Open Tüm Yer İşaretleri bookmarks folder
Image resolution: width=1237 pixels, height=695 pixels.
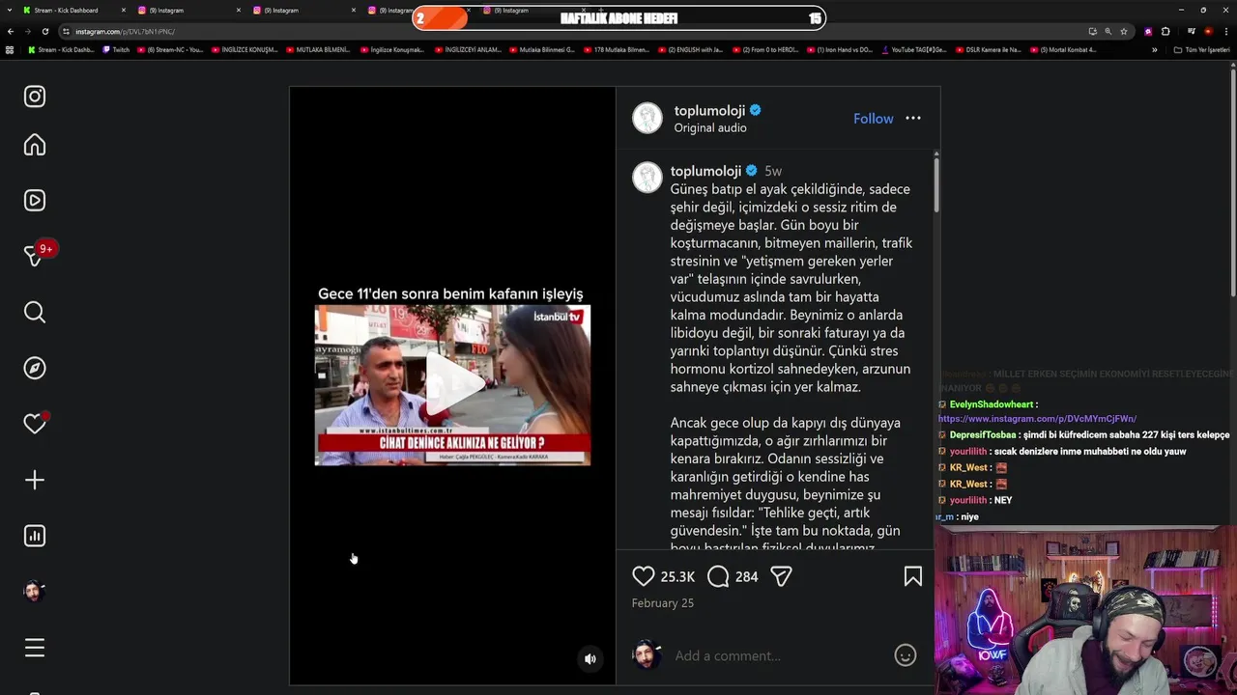1202,50
